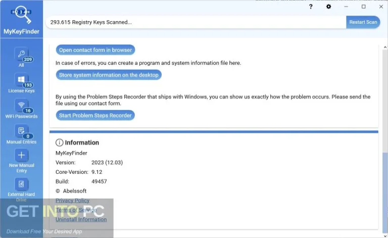The image size is (388, 238).
Task: Click the 'Build:' label
Action: point(62,181)
